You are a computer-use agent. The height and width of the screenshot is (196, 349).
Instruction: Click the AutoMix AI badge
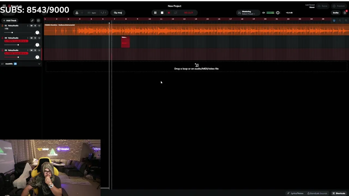pyautogui.click(x=15, y=64)
